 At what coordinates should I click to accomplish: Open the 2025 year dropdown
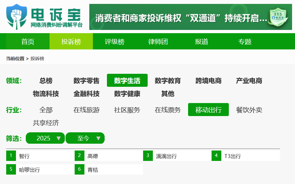point(45,138)
